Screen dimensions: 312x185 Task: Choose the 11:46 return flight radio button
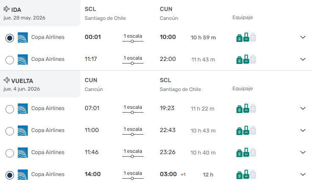point(10,153)
